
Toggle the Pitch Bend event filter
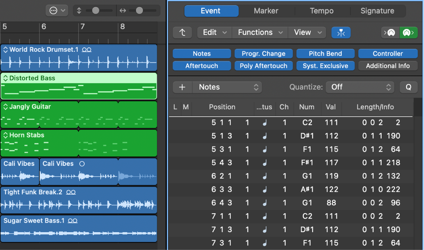(325, 53)
